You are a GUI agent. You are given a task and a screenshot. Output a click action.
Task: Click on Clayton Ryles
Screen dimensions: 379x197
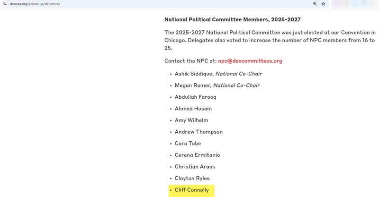point(192,178)
